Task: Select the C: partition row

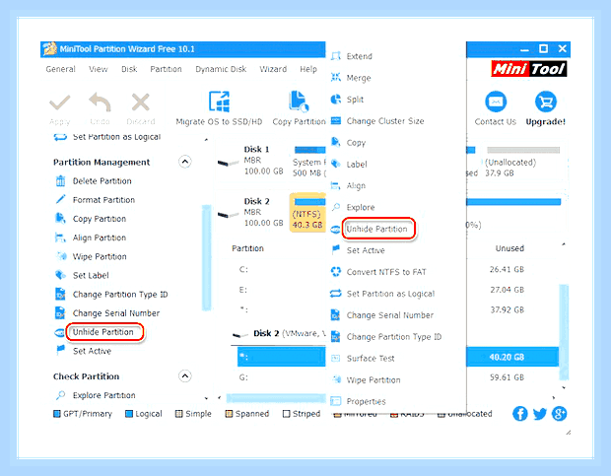Action: click(279, 269)
